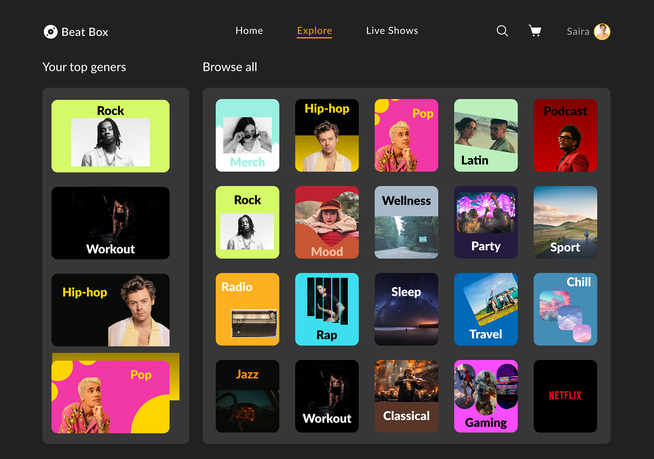Open the Classical genre tile

[406, 396]
